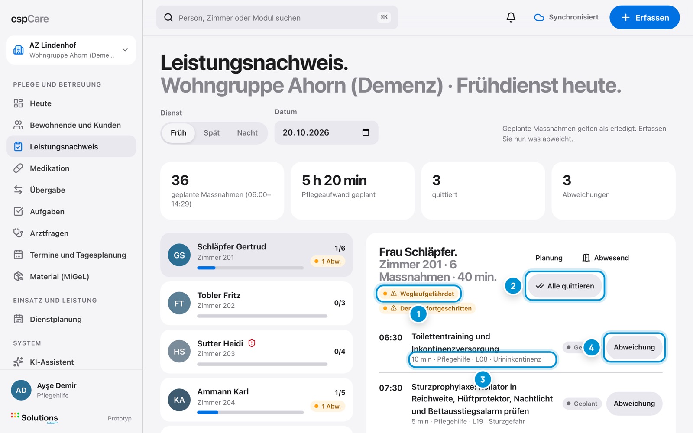The width and height of the screenshot is (693, 433).
Task: Open the notifications bell
Action: [511, 17]
